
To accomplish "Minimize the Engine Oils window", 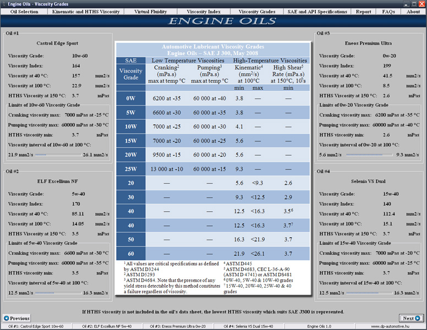I will click(x=406, y=4).
